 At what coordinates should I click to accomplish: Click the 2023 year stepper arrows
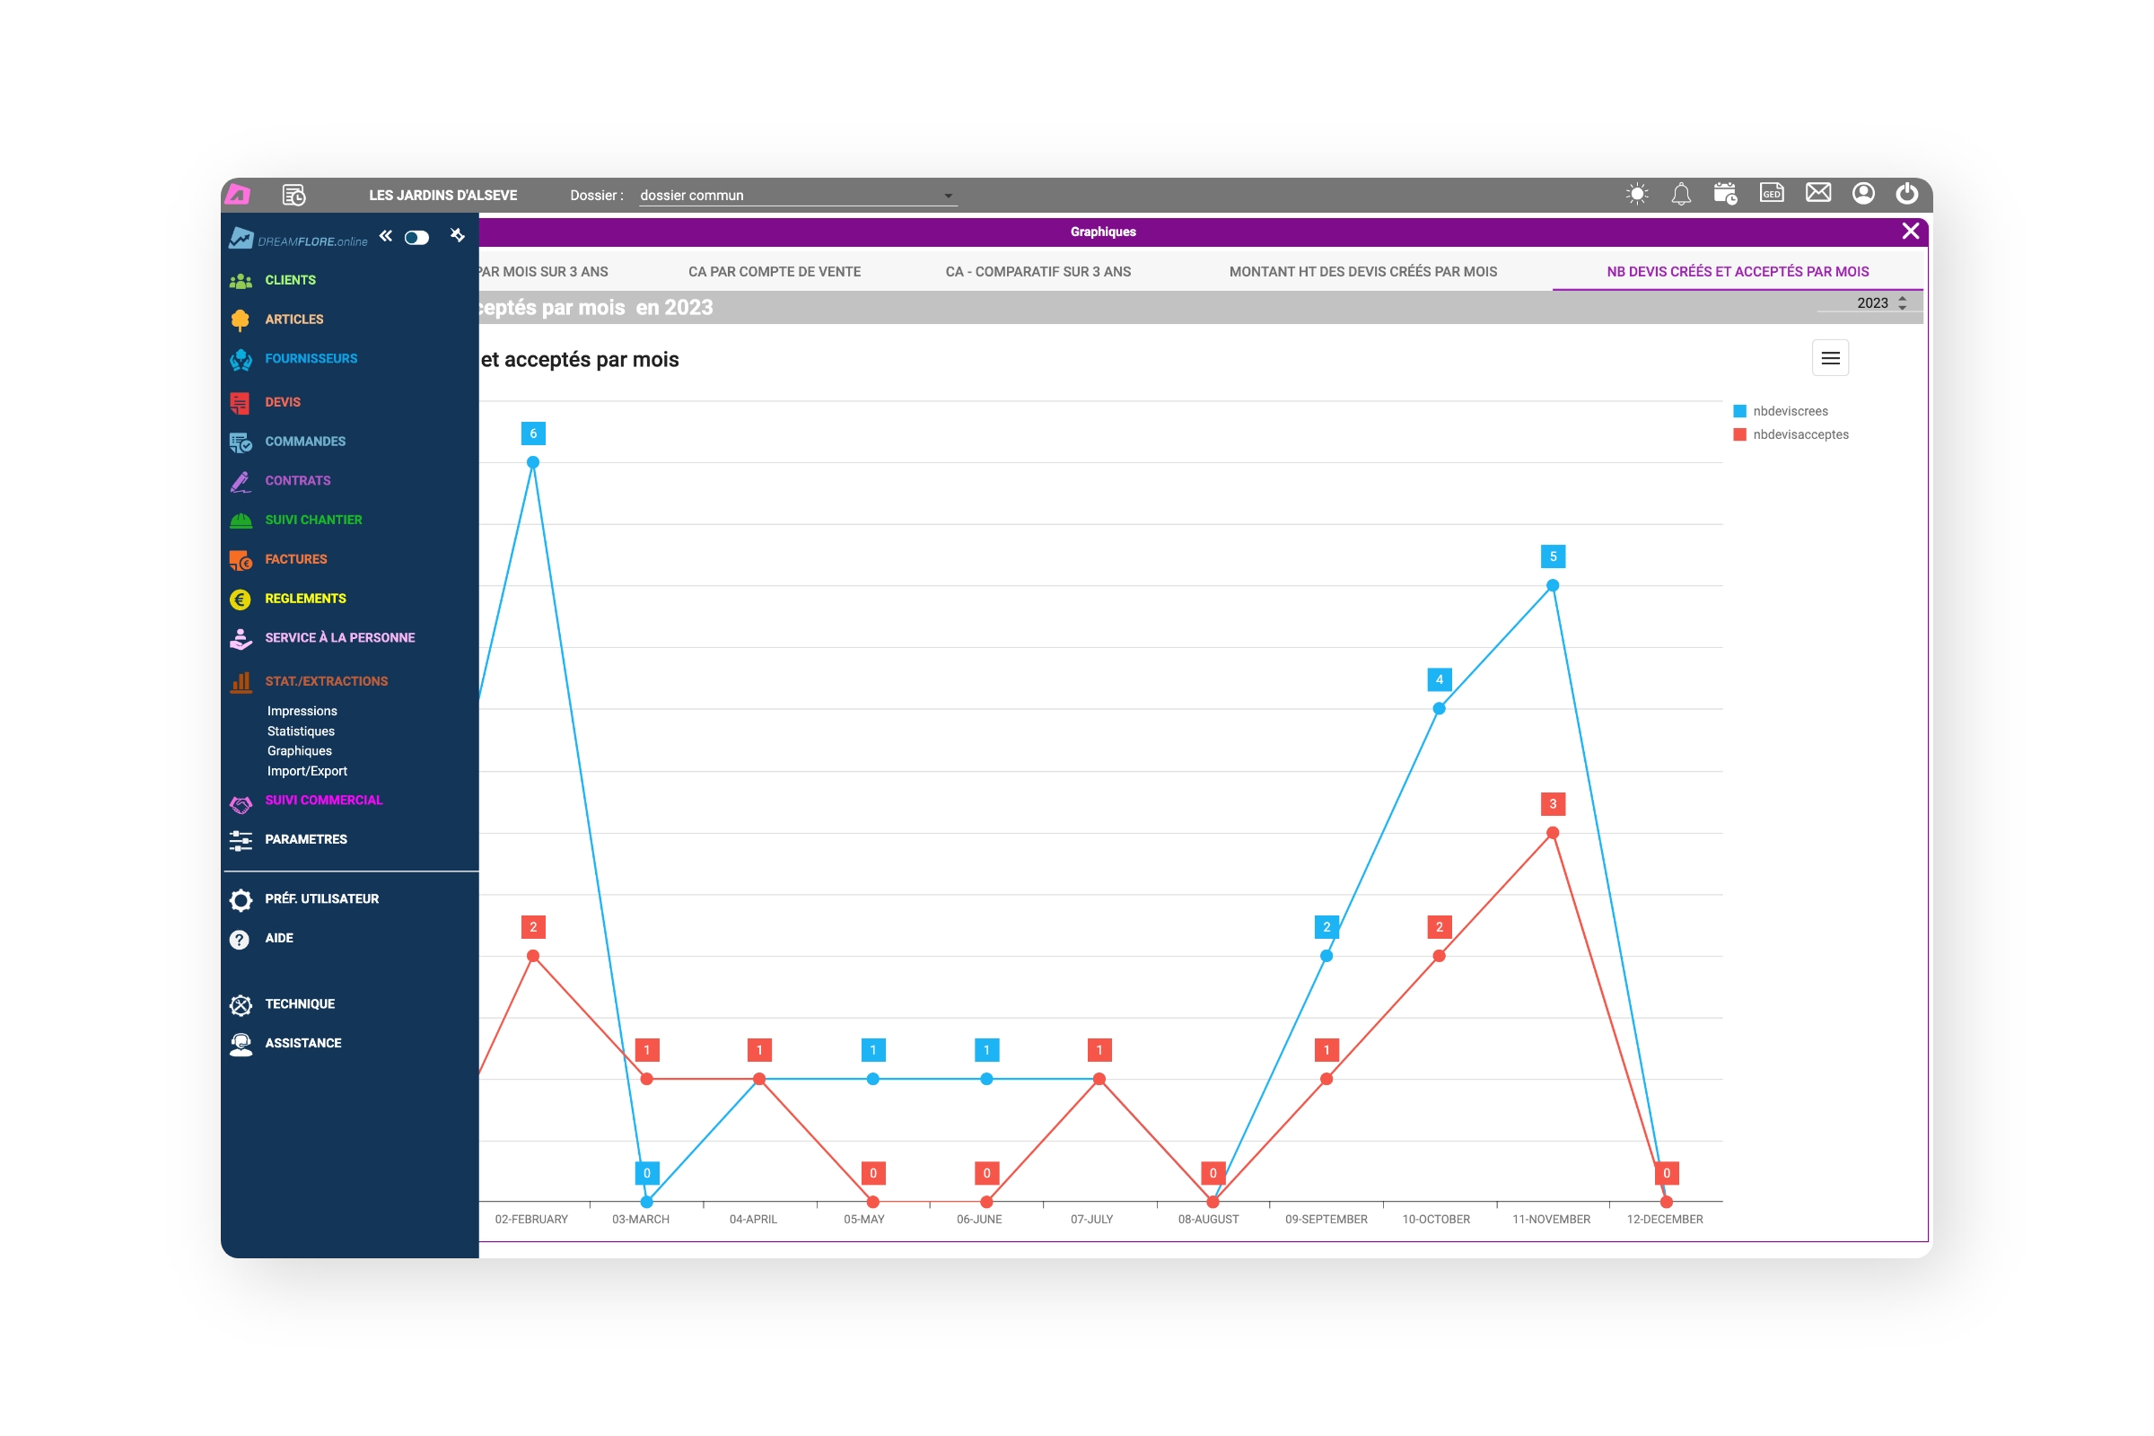coord(1902,303)
